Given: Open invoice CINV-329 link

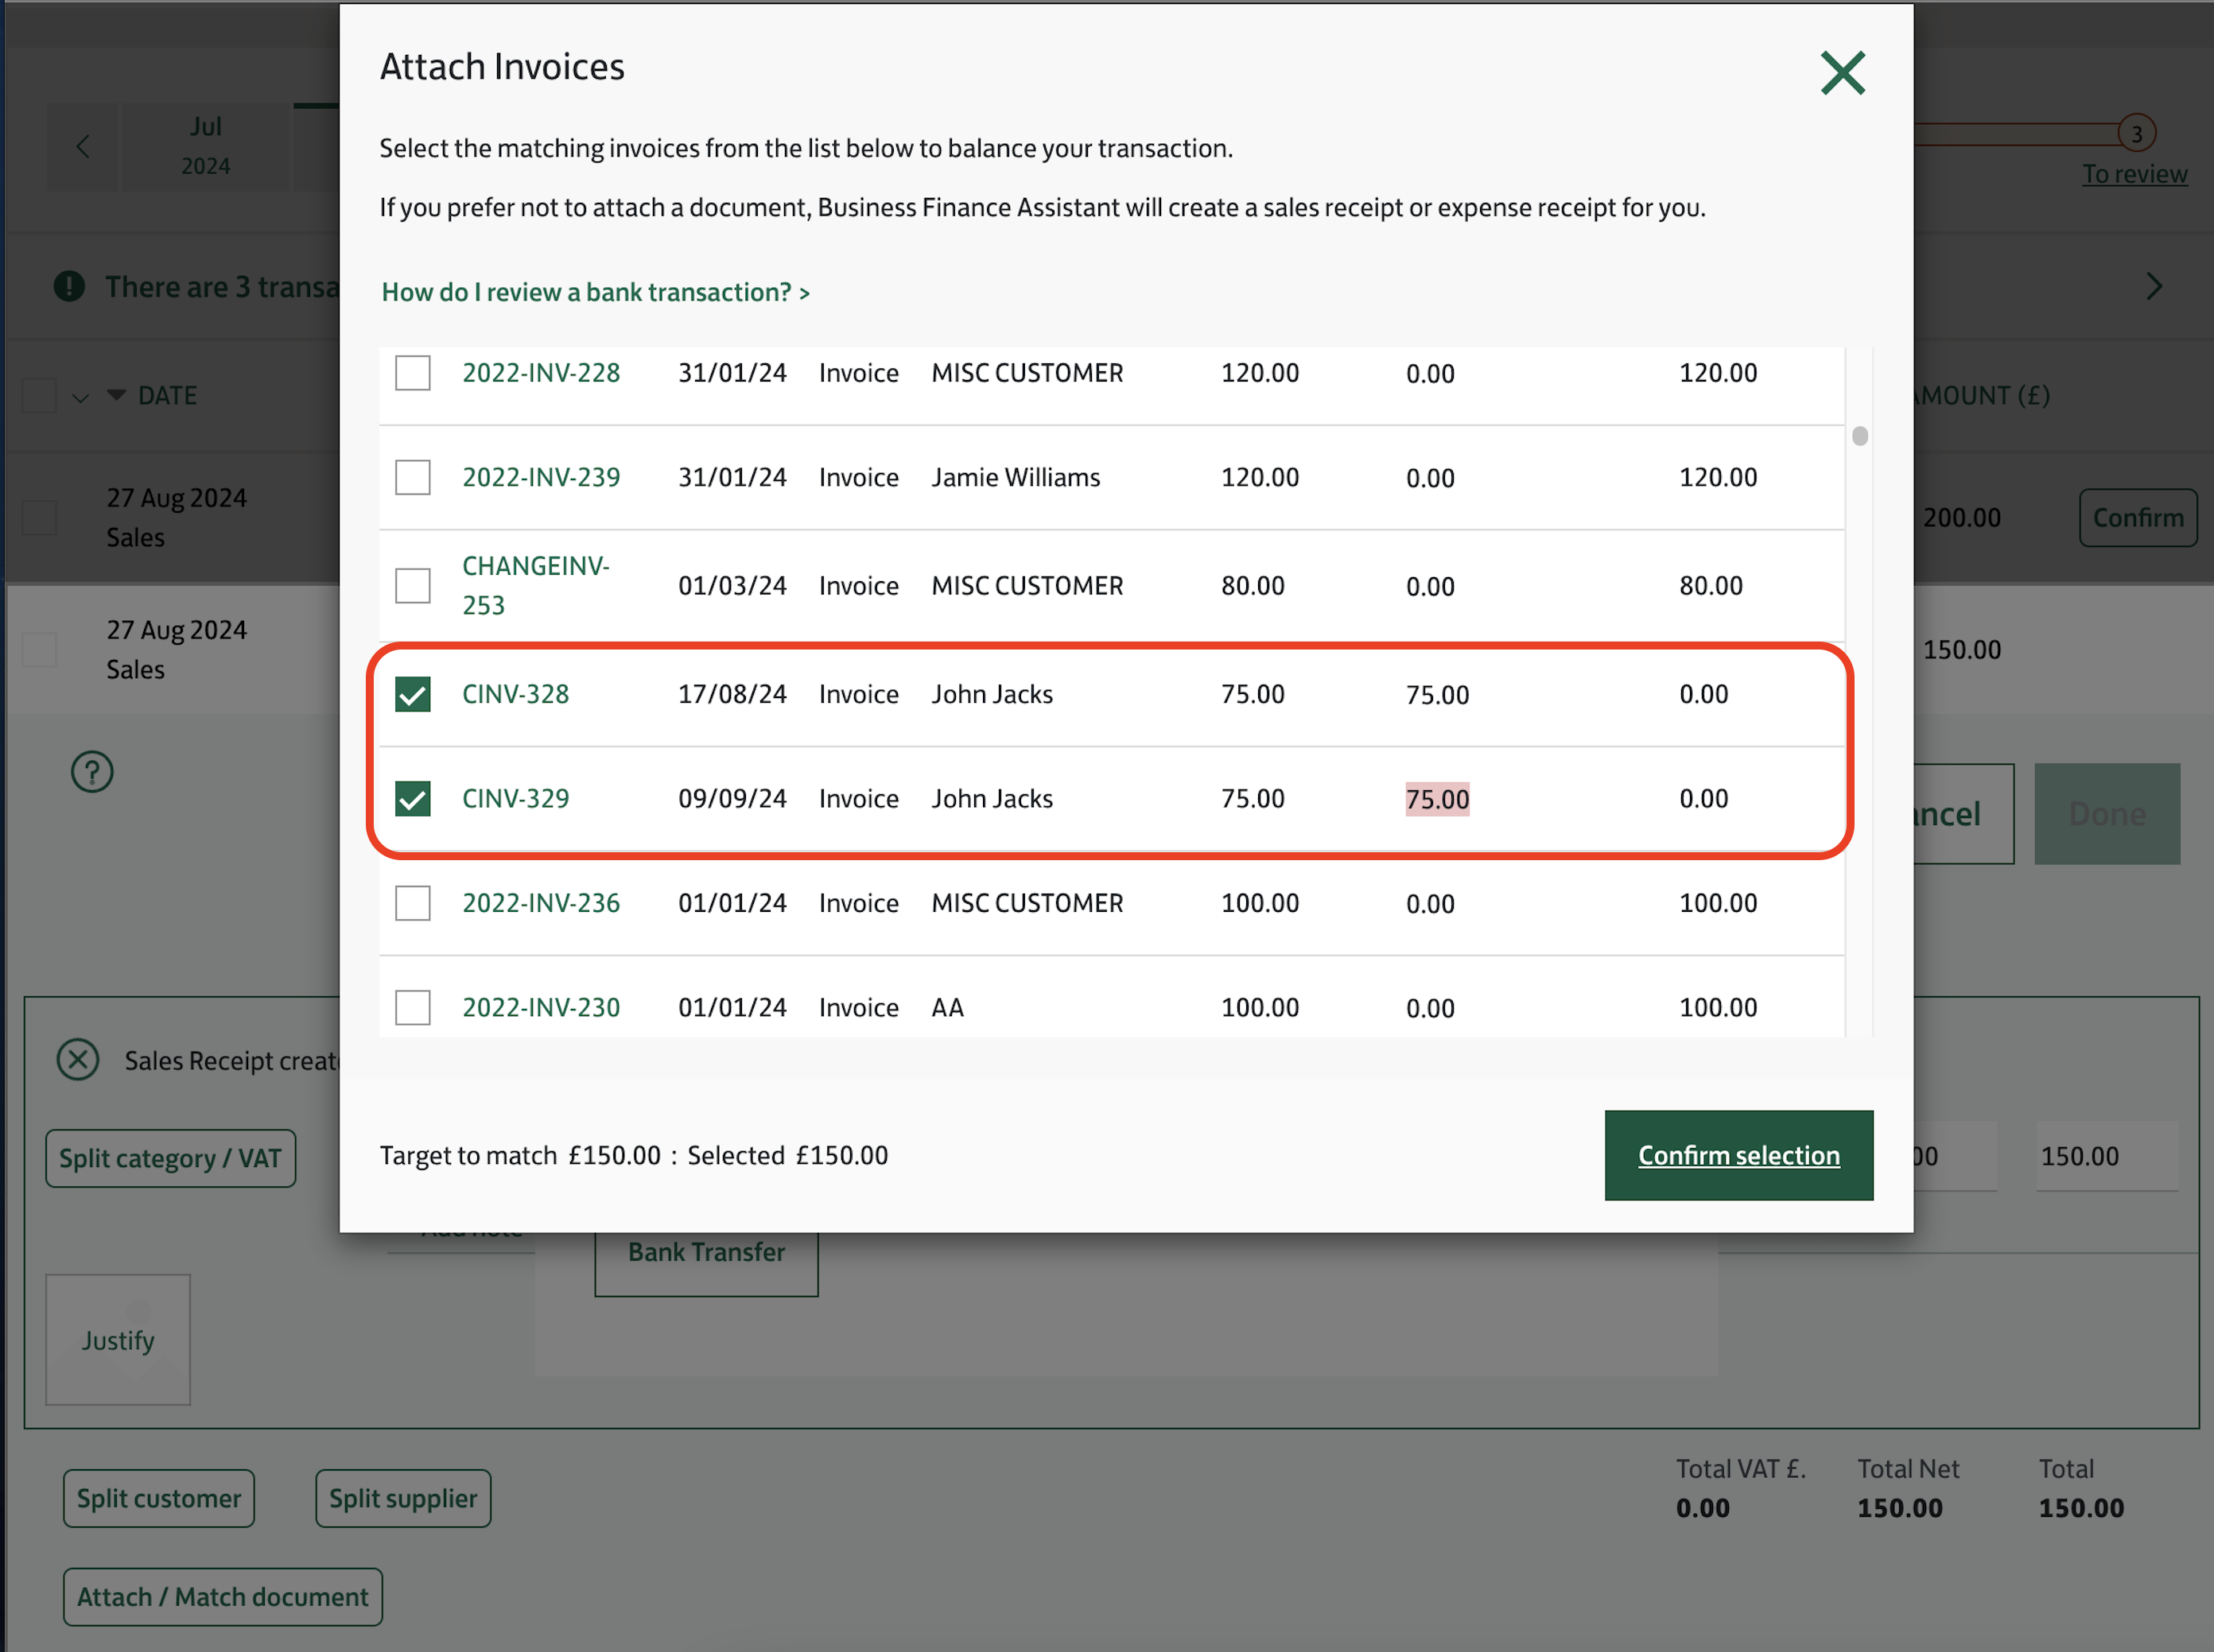Looking at the screenshot, I should tap(515, 798).
